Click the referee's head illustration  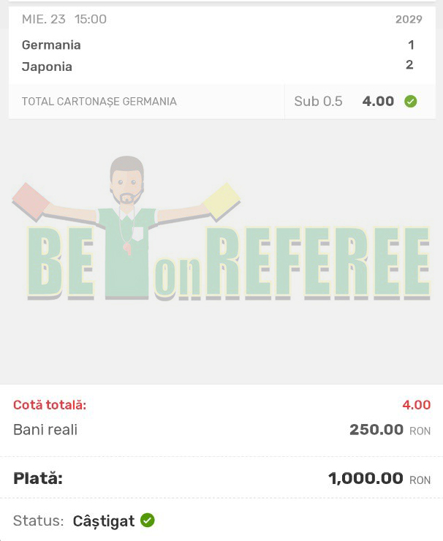click(x=126, y=180)
